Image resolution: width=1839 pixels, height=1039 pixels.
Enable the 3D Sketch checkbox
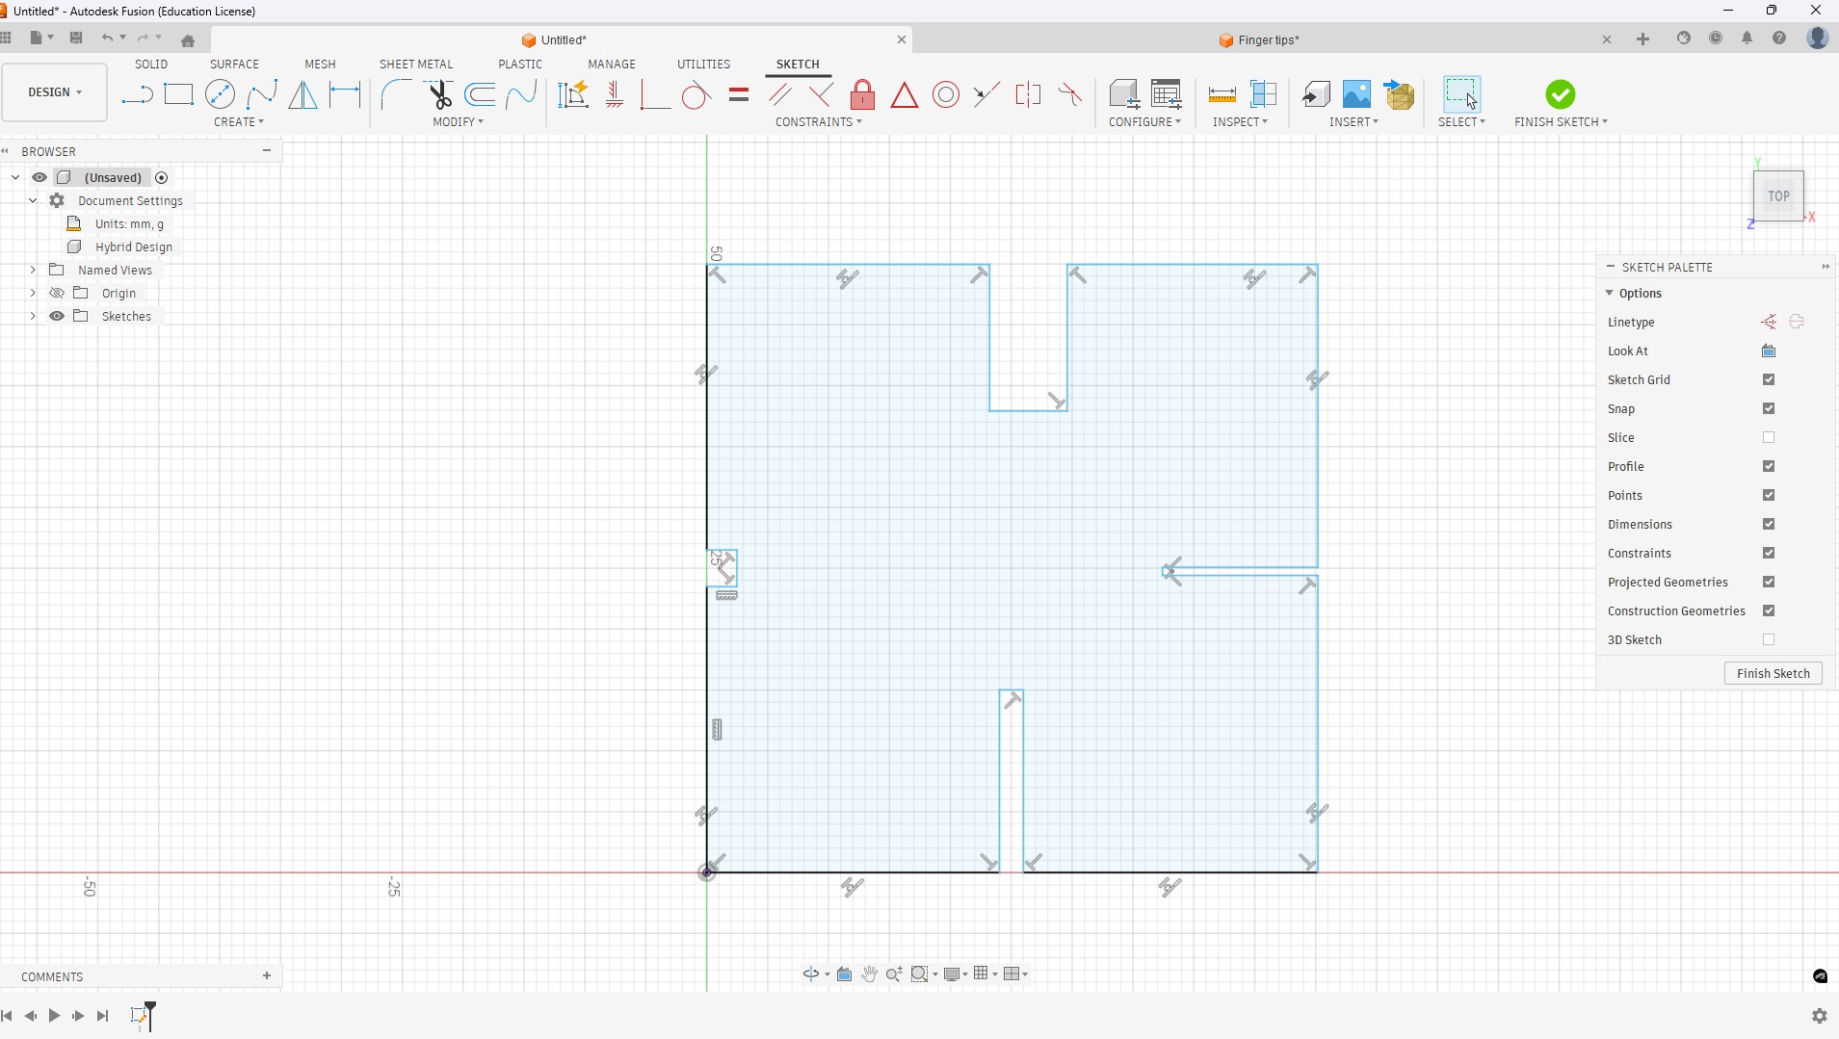[x=1769, y=640]
